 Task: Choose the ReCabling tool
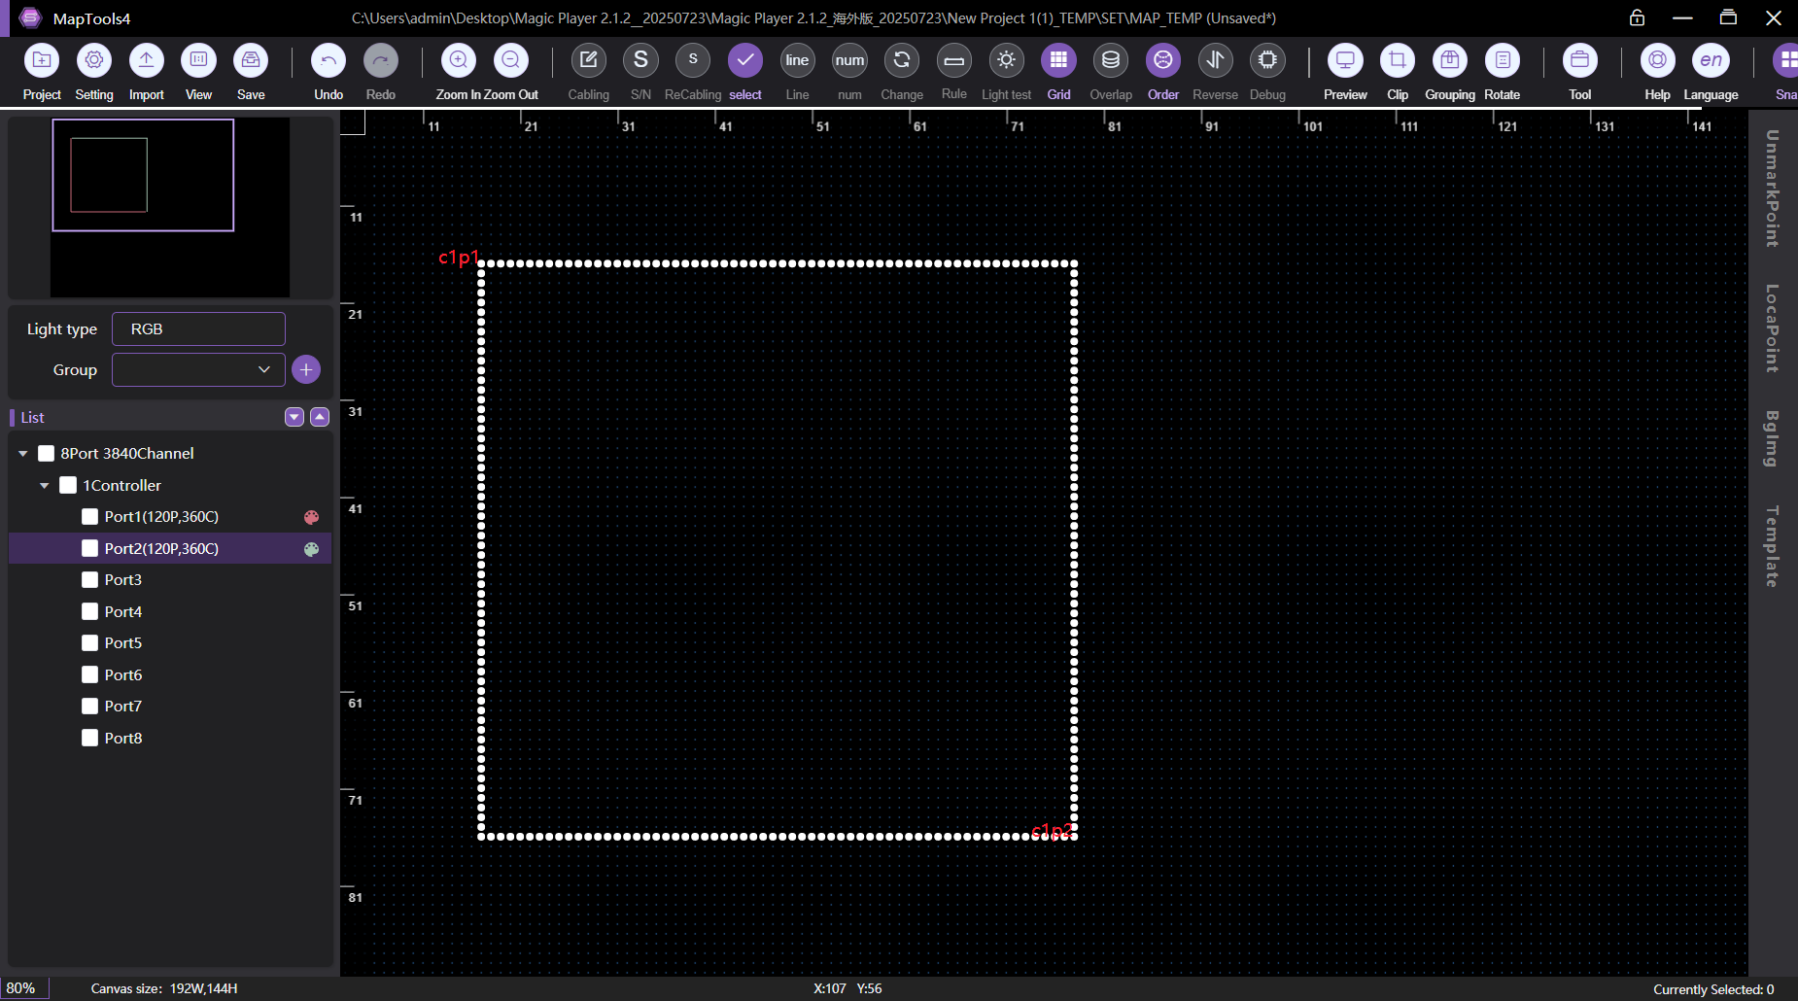(693, 60)
